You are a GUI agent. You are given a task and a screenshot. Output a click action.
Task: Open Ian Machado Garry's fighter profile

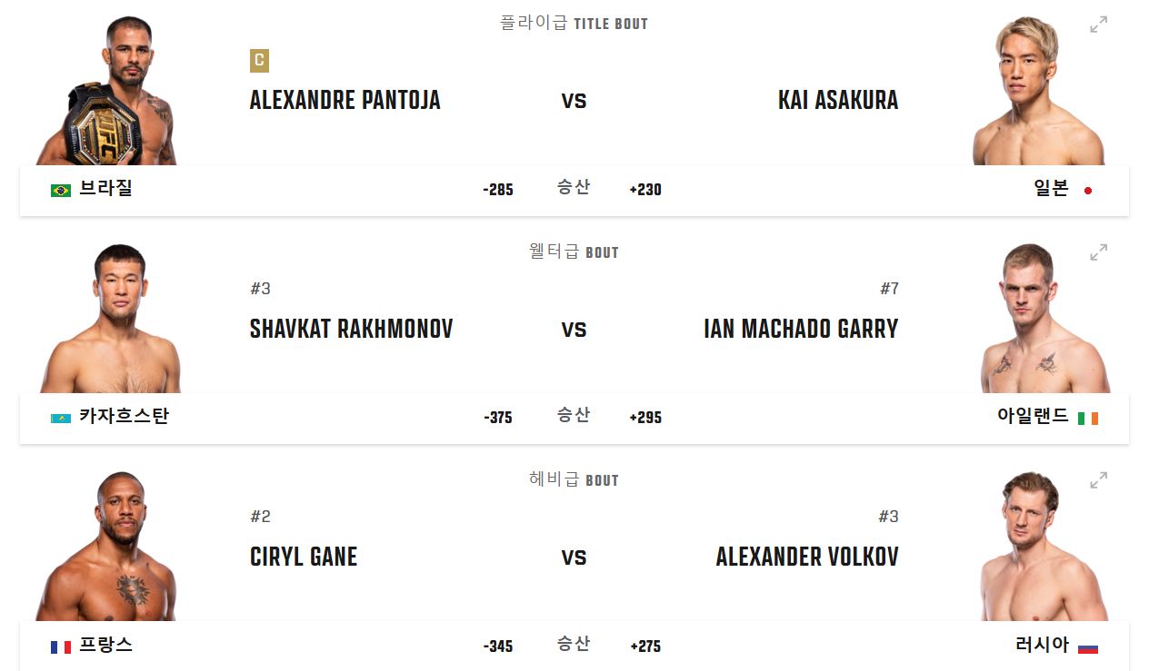click(x=801, y=329)
